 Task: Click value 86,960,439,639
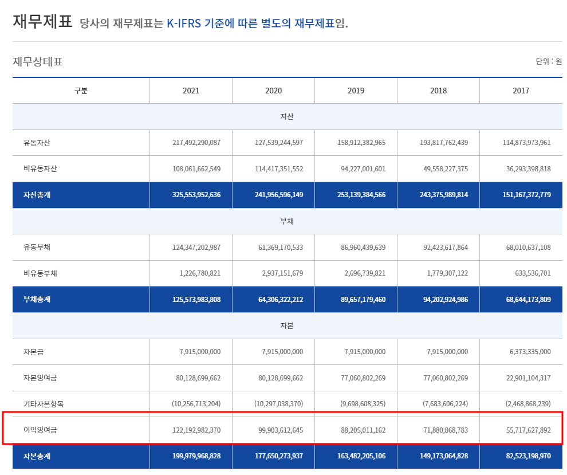(363, 247)
